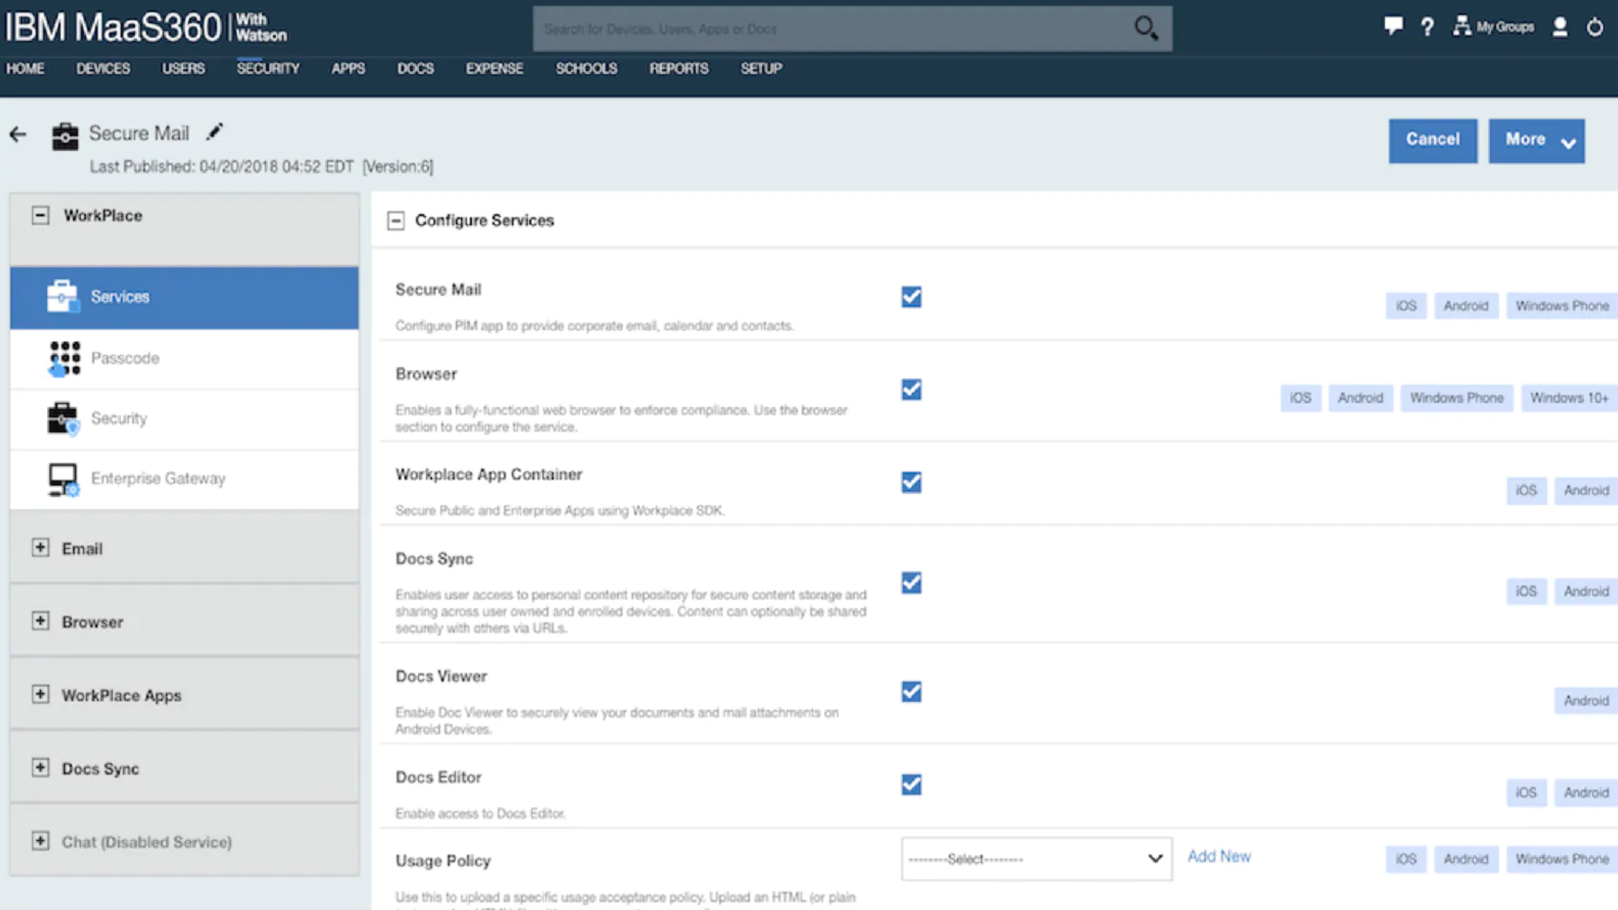The height and width of the screenshot is (910, 1618).
Task: Click the search magnifier icon
Action: click(1146, 28)
